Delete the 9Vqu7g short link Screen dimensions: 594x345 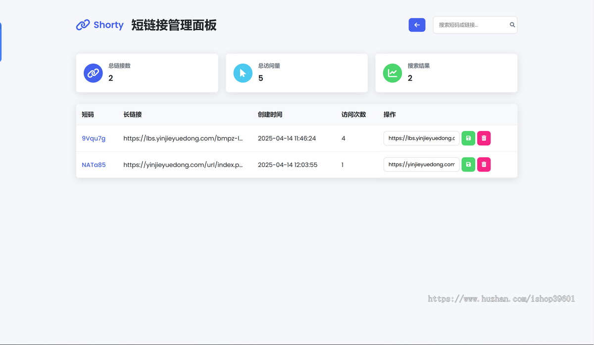[484, 138]
